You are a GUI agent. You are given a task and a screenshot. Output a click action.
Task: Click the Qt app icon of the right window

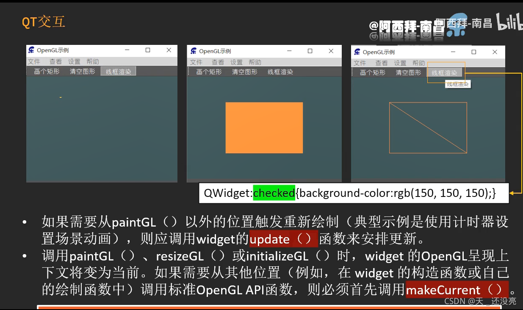[x=357, y=52]
